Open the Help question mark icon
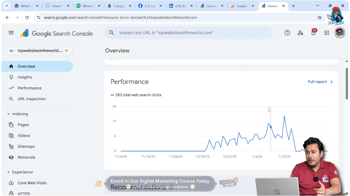Viewport: 350px width, 196px height. (287, 33)
